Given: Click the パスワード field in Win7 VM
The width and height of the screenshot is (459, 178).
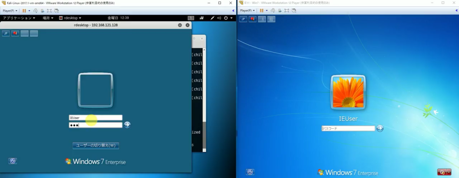Looking at the screenshot, I should (348, 128).
